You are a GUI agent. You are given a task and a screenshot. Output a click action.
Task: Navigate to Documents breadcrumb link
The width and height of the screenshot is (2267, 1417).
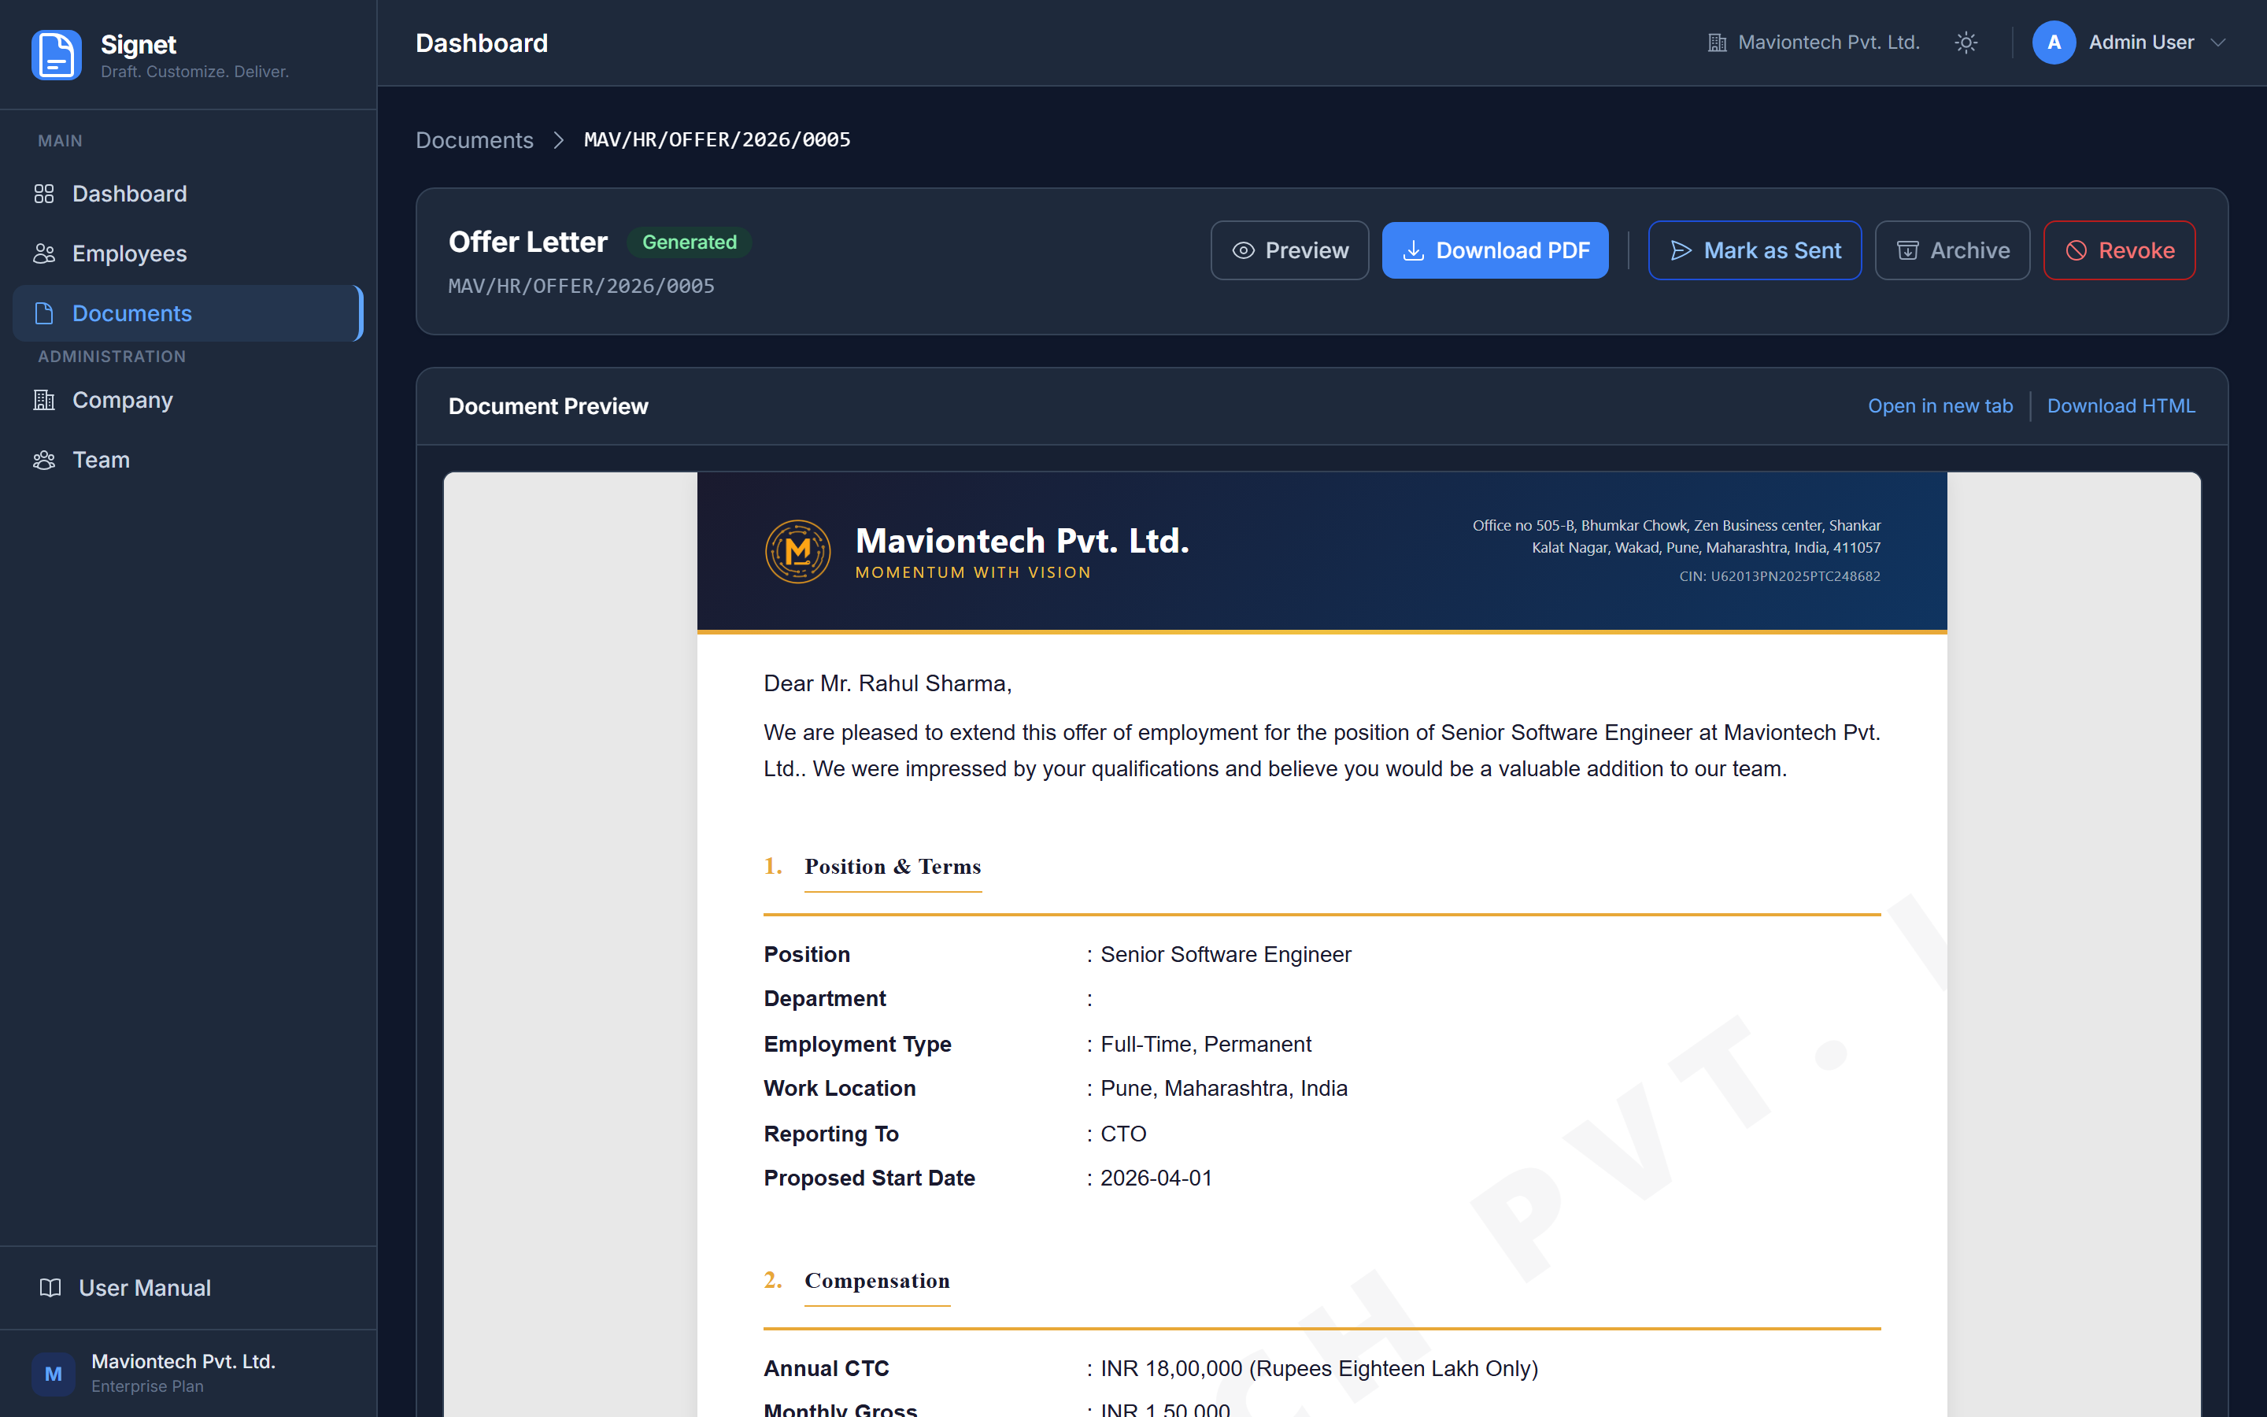coord(474,141)
